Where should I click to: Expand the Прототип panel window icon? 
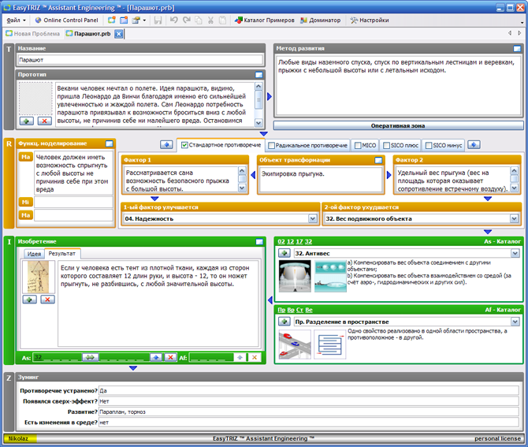point(258,75)
